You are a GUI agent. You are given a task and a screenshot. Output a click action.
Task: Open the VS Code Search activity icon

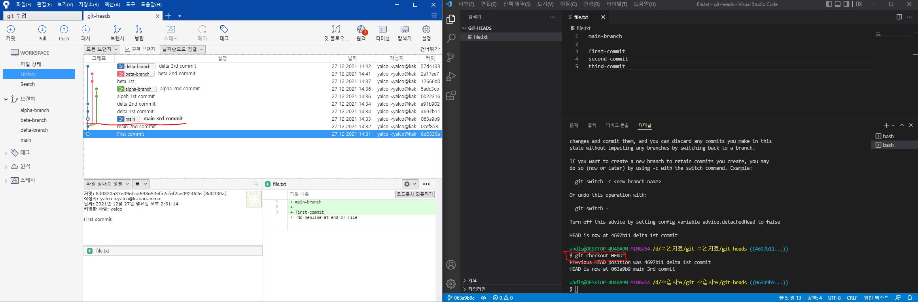click(451, 38)
